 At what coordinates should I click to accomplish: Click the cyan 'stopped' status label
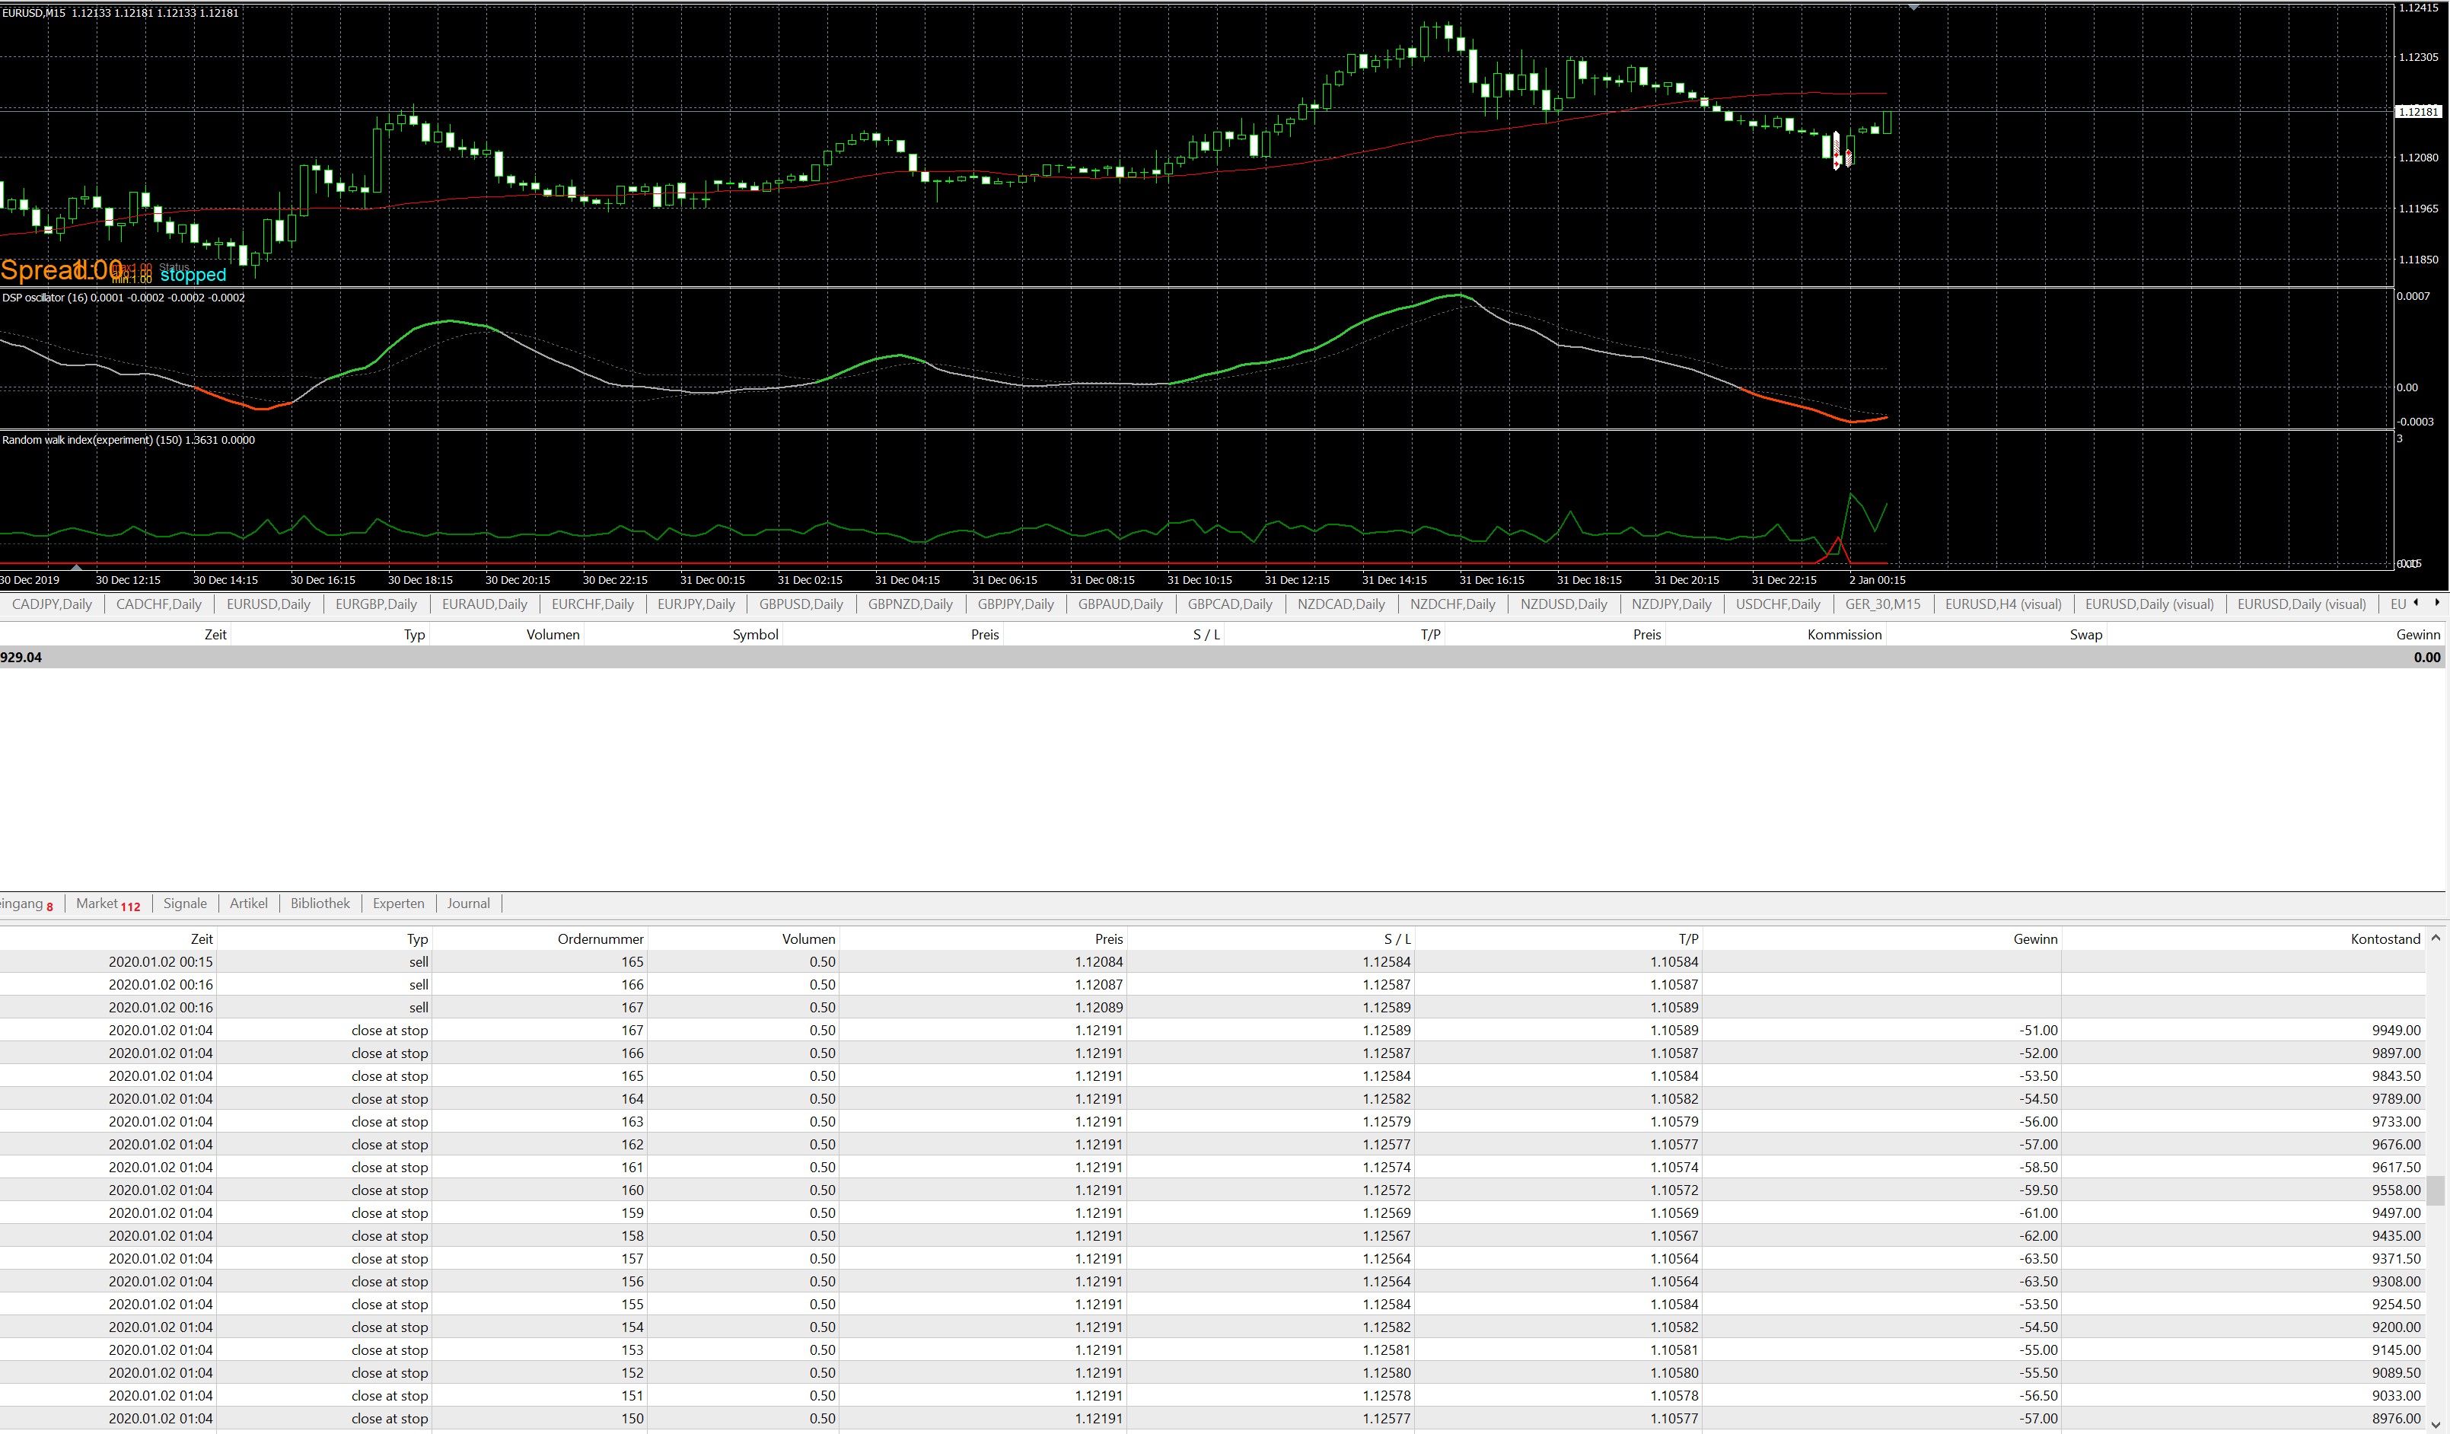click(x=193, y=275)
